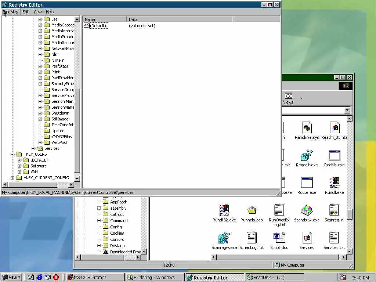Select the VMM32Files registry key
The image size is (376, 282).
[61, 137]
